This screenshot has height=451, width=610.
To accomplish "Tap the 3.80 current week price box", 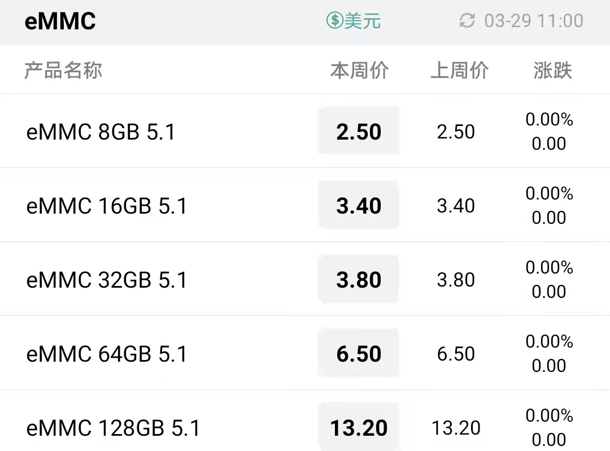I will tap(359, 279).
